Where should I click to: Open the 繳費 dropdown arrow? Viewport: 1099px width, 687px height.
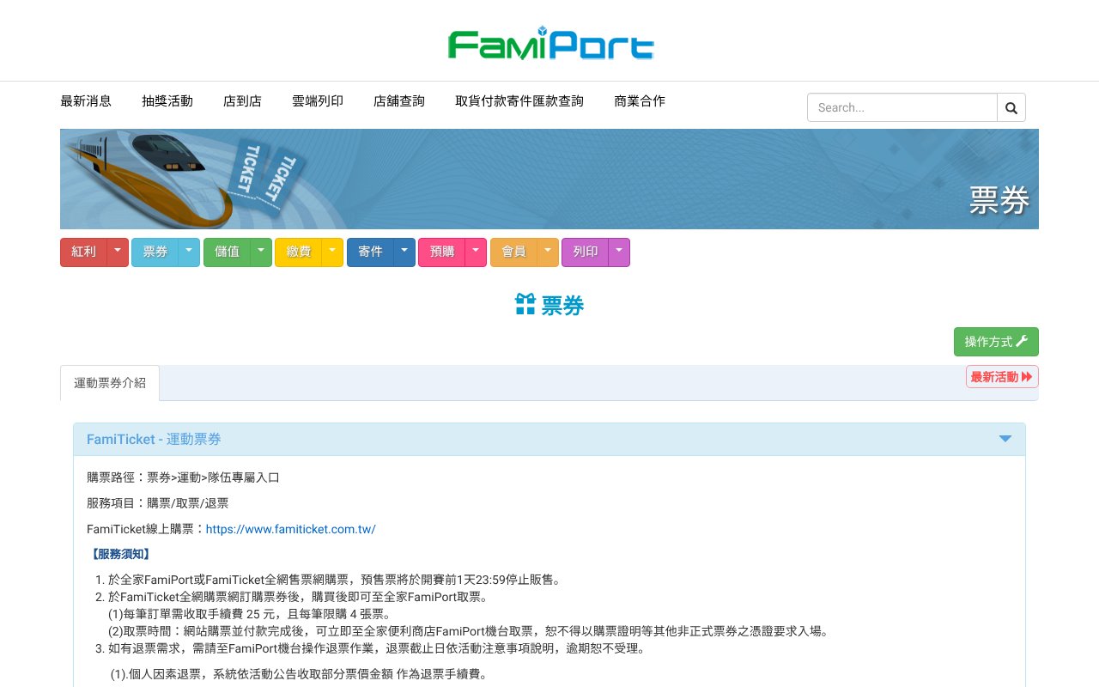pyautogui.click(x=332, y=252)
